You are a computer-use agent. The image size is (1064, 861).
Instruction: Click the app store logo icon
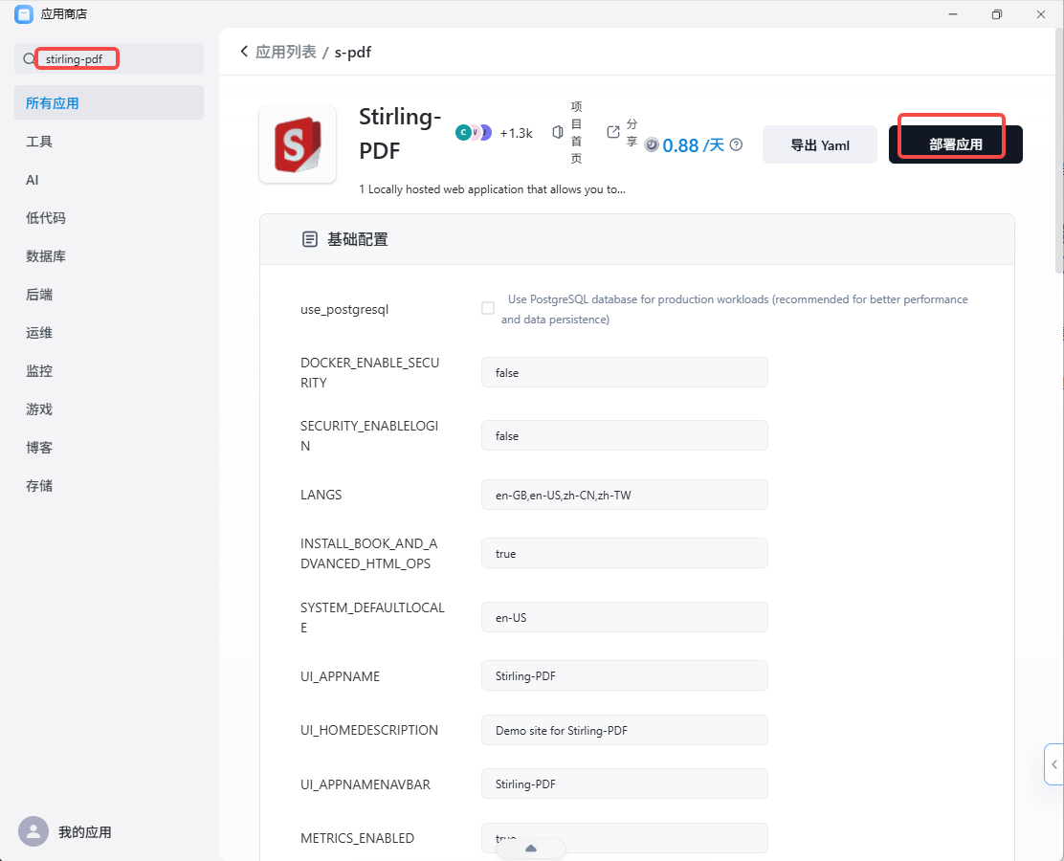(x=24, y=13)
